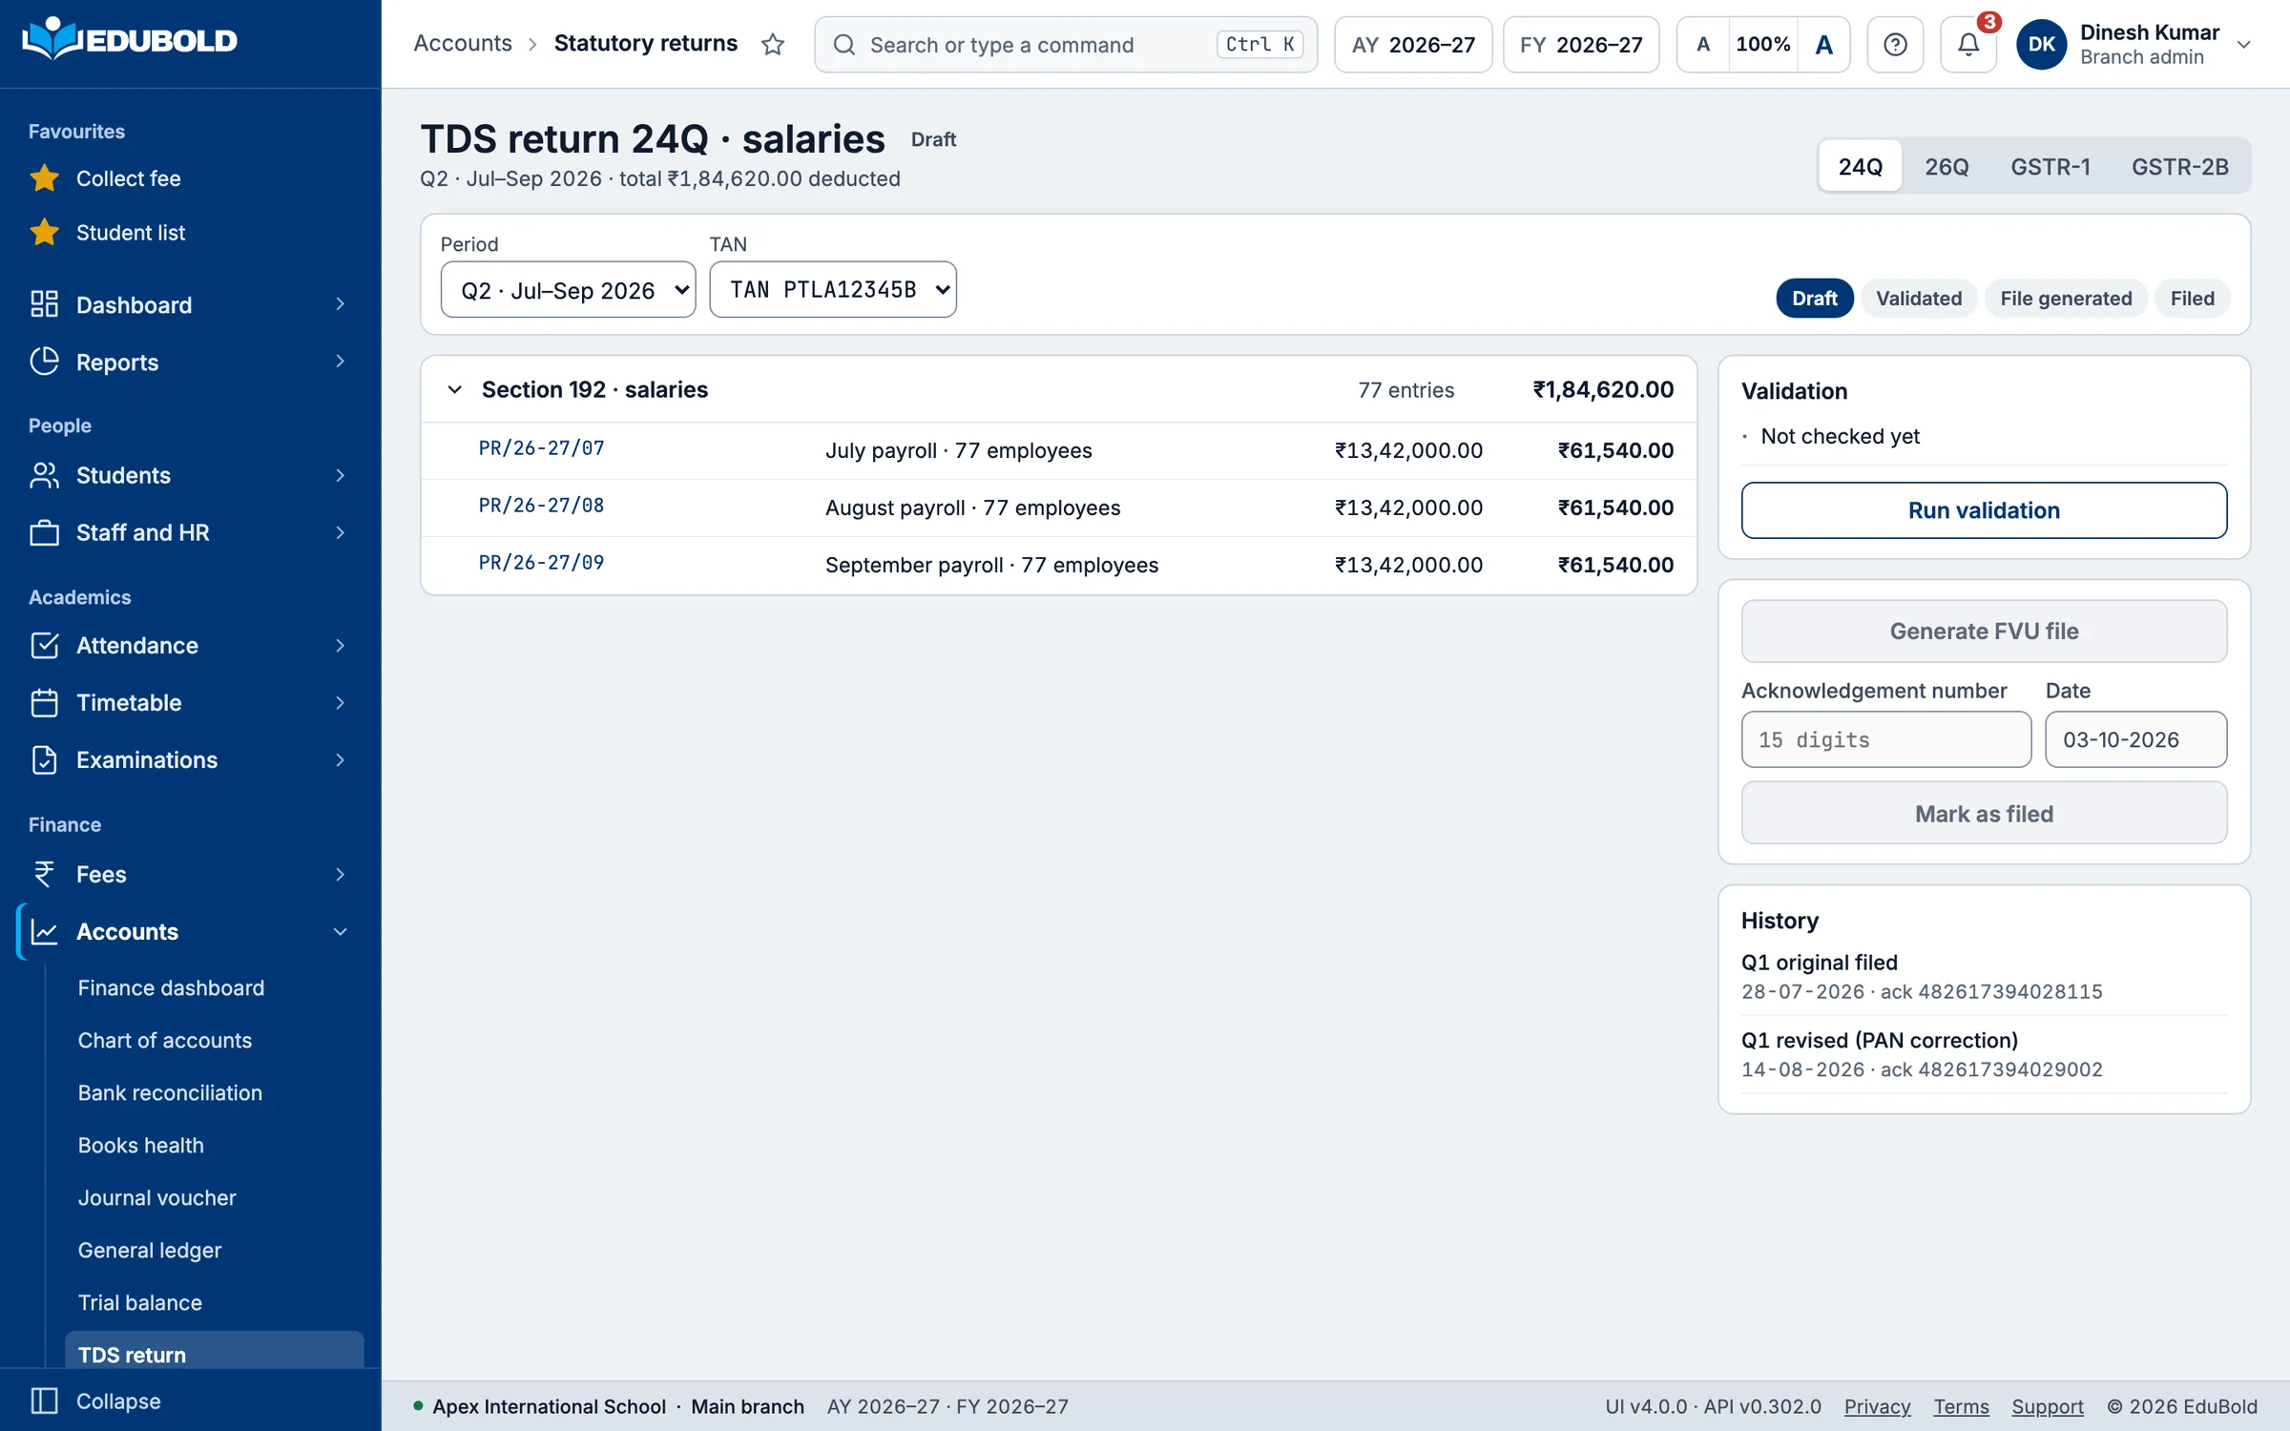Click the AY 2026–27 selector

coord(1413,44)
